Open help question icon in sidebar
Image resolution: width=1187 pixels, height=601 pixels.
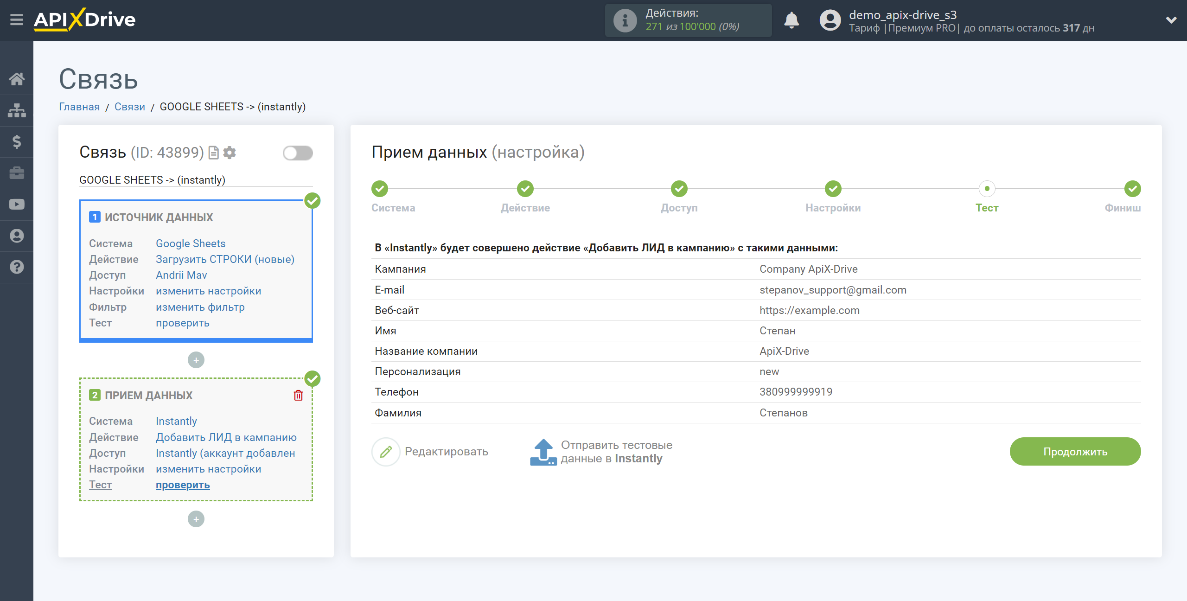(x=17, y=267)
